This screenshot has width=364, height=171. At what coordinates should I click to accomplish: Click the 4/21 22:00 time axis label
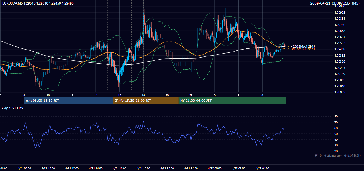(191, 168)
